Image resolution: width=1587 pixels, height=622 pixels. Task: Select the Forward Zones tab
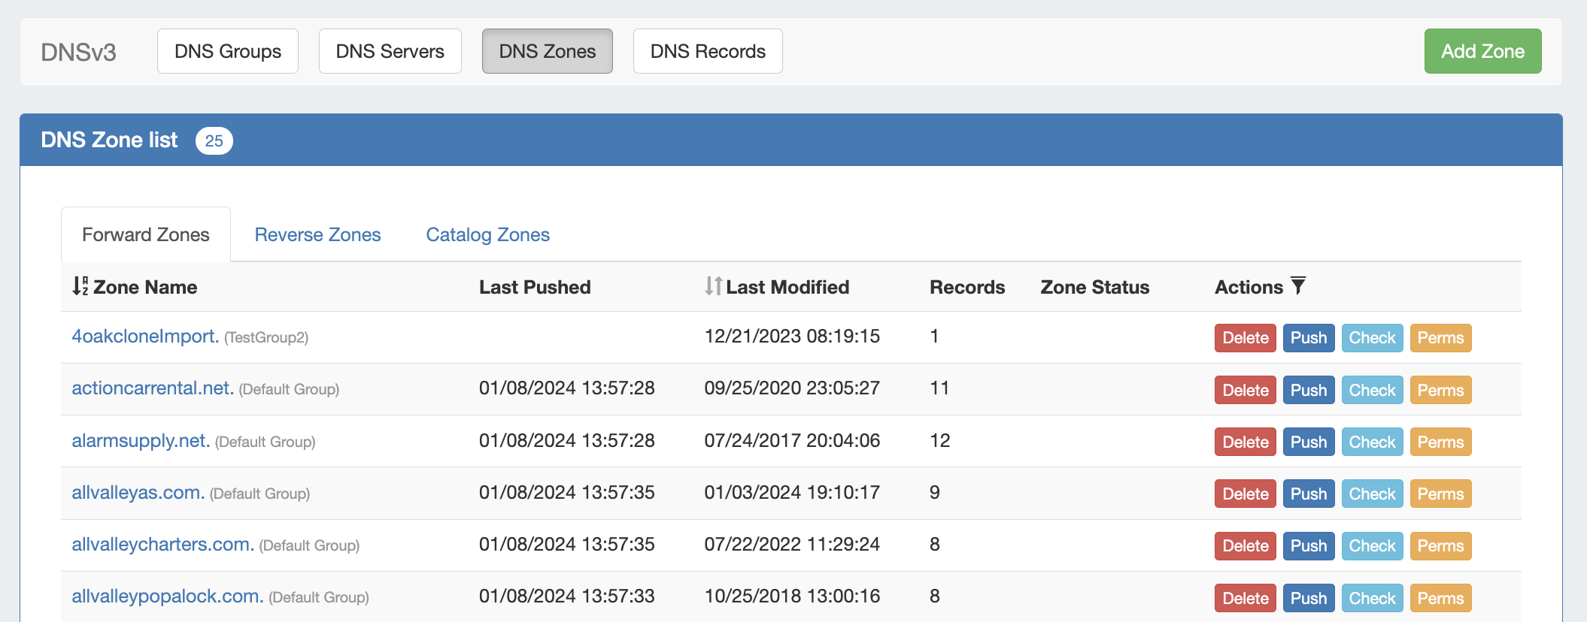coord(146,234)
